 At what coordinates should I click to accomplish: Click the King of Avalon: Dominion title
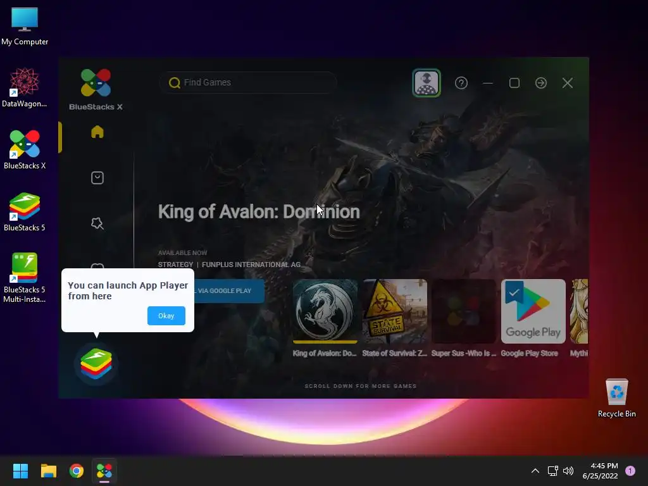259,211
